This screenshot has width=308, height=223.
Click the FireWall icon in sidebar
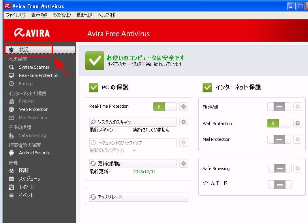point(11,101)
